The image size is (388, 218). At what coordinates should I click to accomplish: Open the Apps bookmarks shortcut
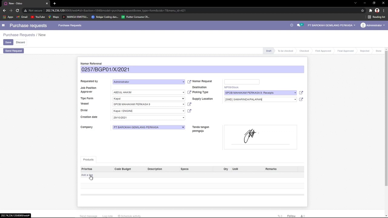(8, 17)
